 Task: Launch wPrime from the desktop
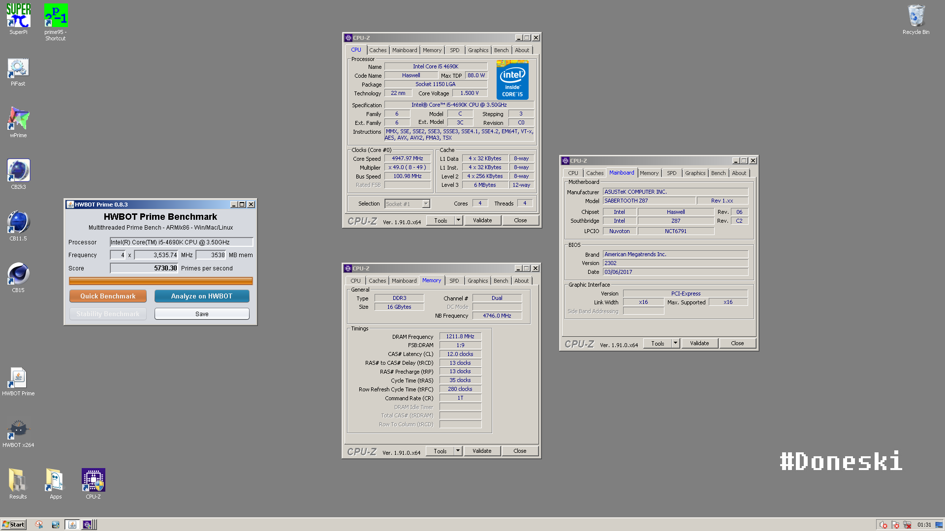click(18, 123)
